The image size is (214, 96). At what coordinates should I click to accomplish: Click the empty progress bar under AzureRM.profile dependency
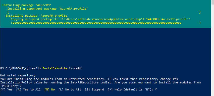(x=104, y=12)
